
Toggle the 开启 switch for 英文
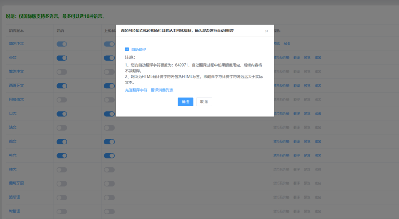62,58
